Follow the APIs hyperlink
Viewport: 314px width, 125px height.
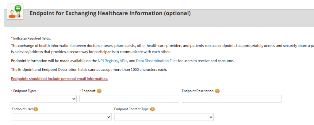124,61
